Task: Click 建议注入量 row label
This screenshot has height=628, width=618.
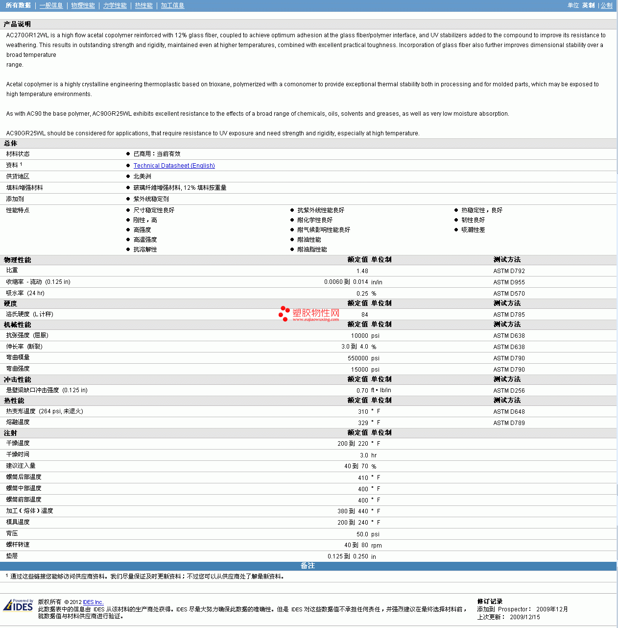Action: tap(21, 466)
